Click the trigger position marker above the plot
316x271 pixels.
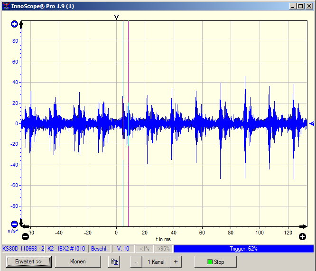point(116,17)
